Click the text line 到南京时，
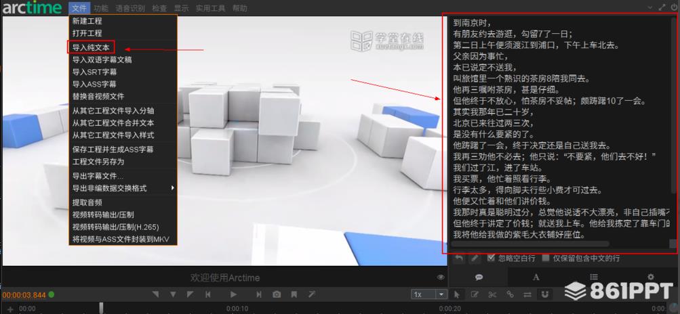Screen dimensions: 680x314 (473, 22)
